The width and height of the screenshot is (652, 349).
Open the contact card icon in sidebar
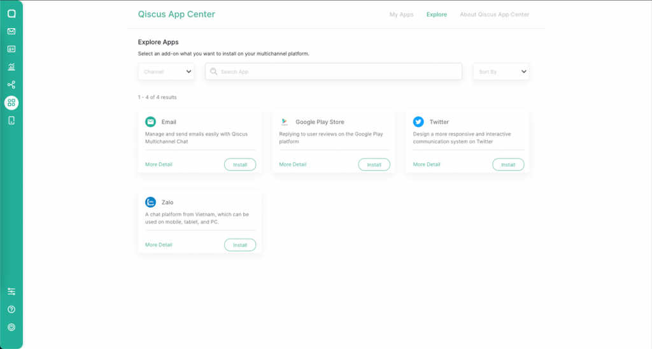pos(11,49)
